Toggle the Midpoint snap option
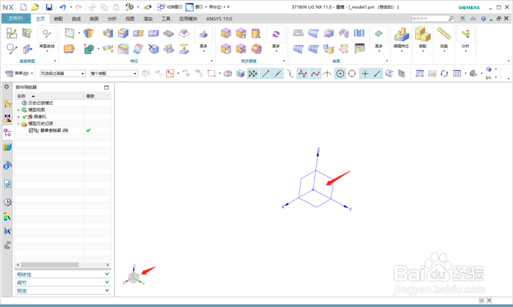The width and height of the screenshot is (513, 307). [x=278, y=73]
